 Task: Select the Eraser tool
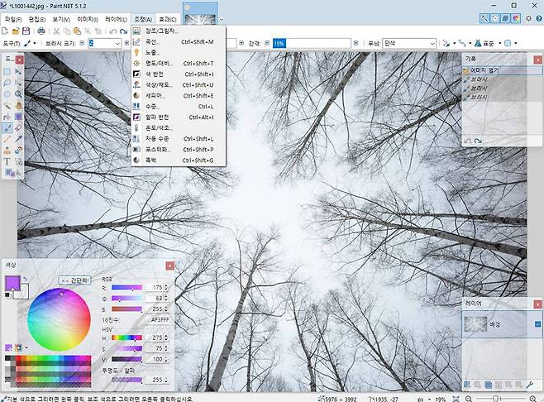[x=18, y=128]
